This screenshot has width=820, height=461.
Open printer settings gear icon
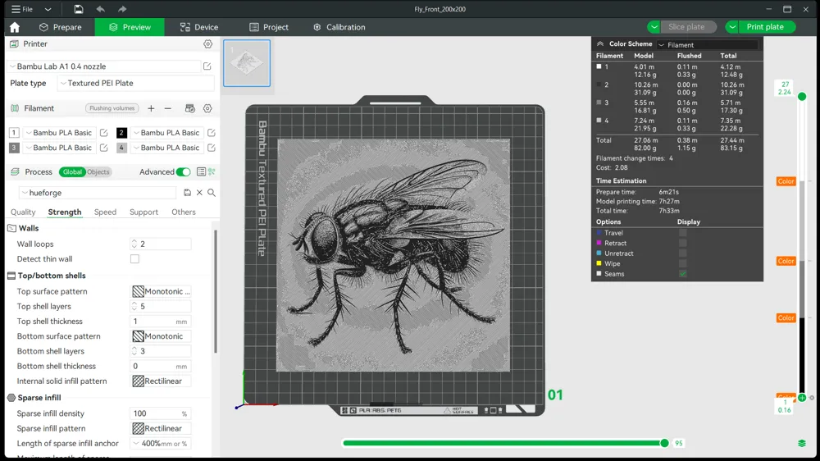[x=208, y=44]
